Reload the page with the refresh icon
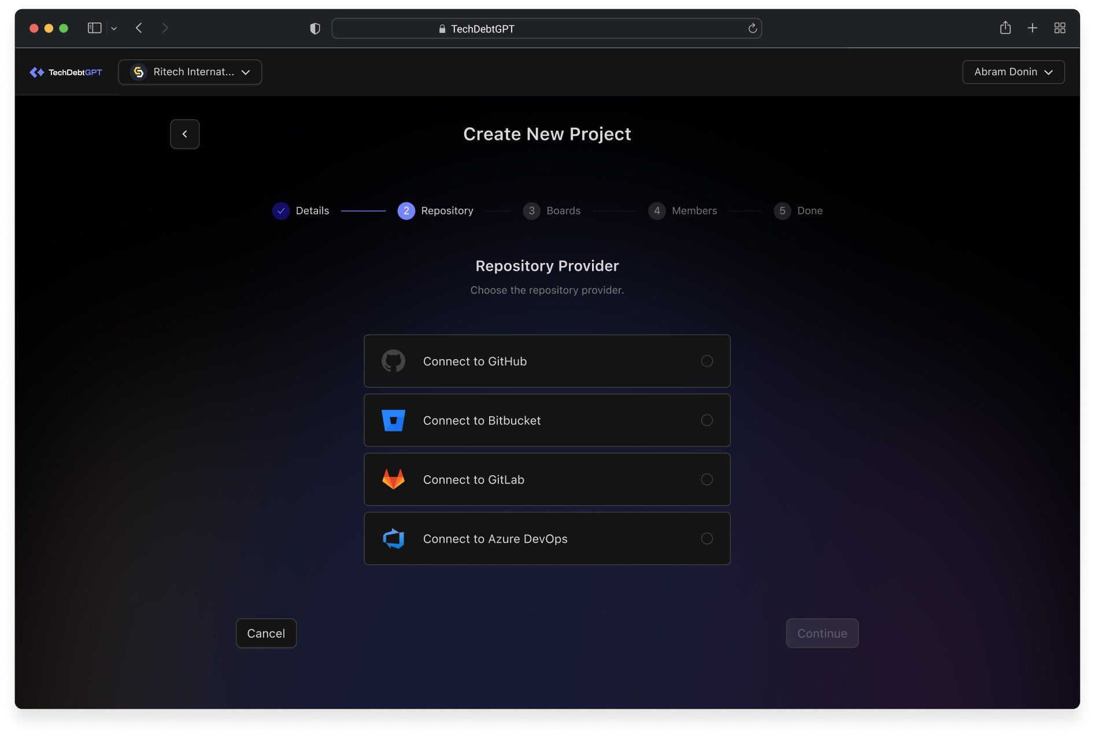1095x736 pixels. tap(752, 28)
